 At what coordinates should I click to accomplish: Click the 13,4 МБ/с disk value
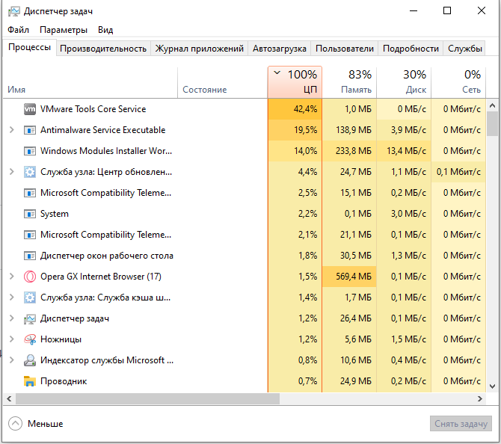407,151
